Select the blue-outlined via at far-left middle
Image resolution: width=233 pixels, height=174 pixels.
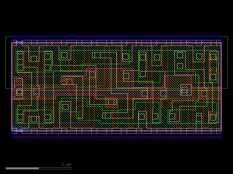click(19, 92)
